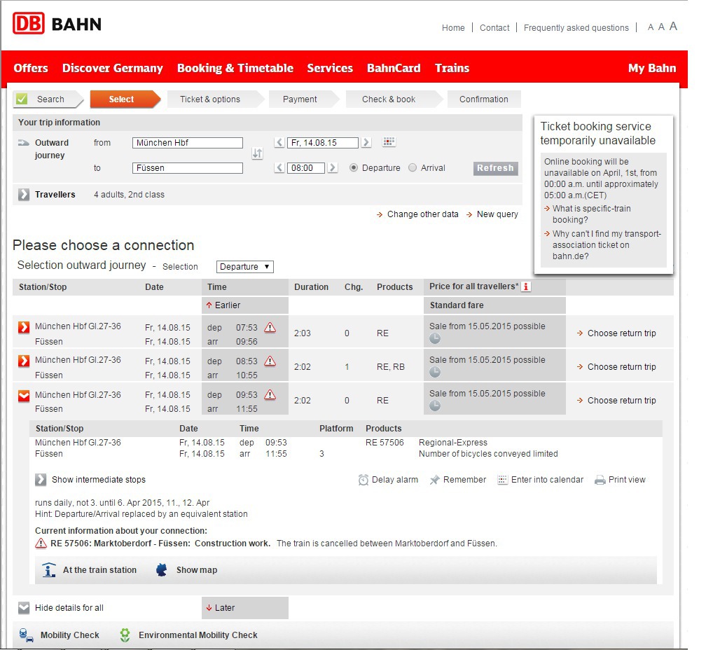This screenshot has width=706, height=650.
Task: Expand details for the 08:53 connection
Action: pos(23,361)
